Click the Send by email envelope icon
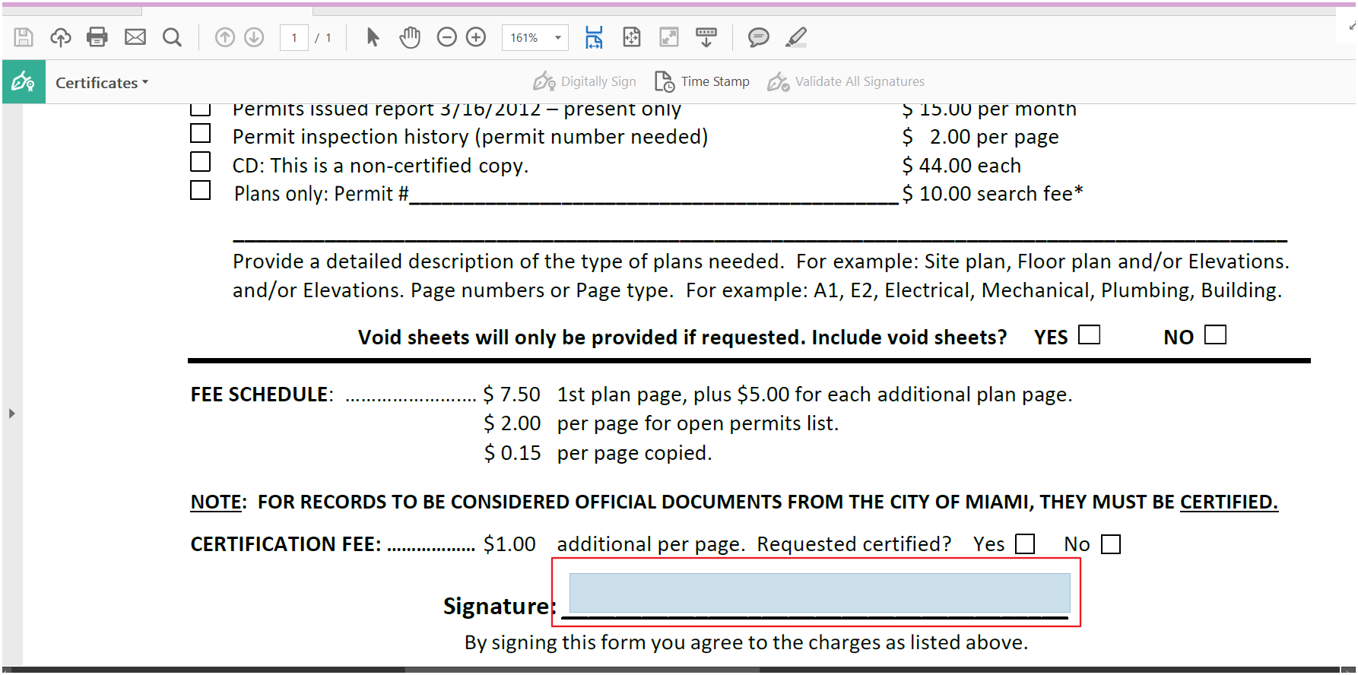This screenshot has width=1358, height=675. [135, 37]
